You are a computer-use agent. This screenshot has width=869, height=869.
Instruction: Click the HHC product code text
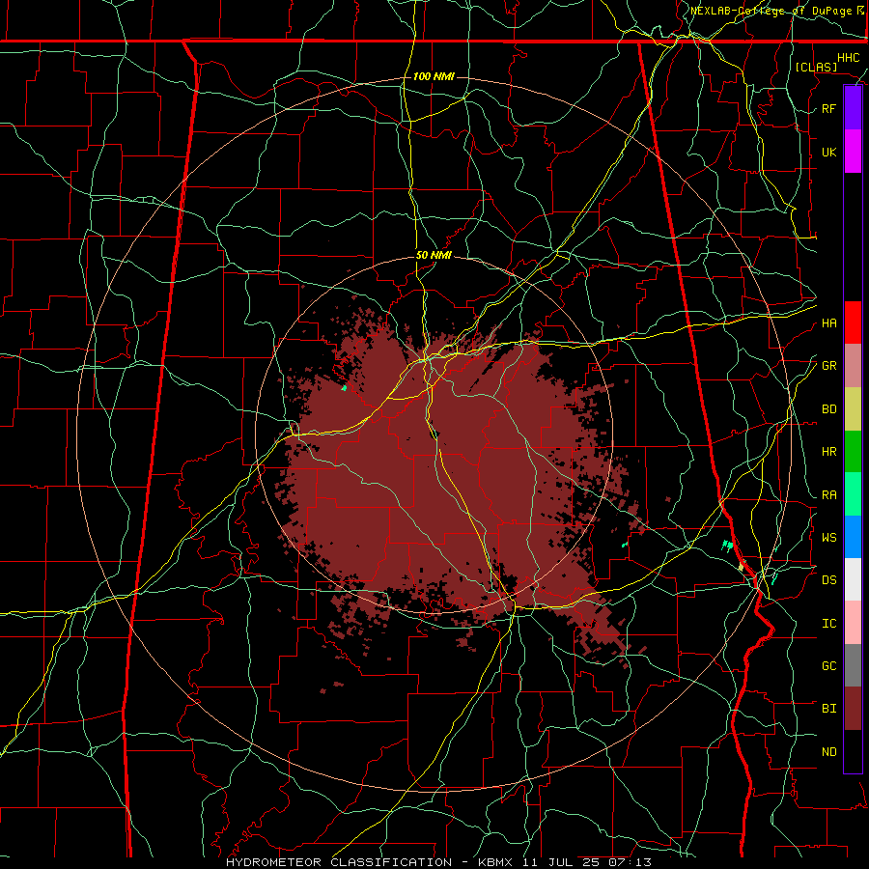(848, 58)
